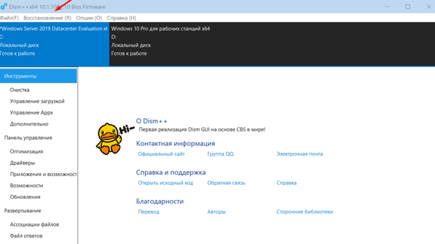Open the Возможности sidebar item
Screen dimensions: 435x244
tap(26, 185)
